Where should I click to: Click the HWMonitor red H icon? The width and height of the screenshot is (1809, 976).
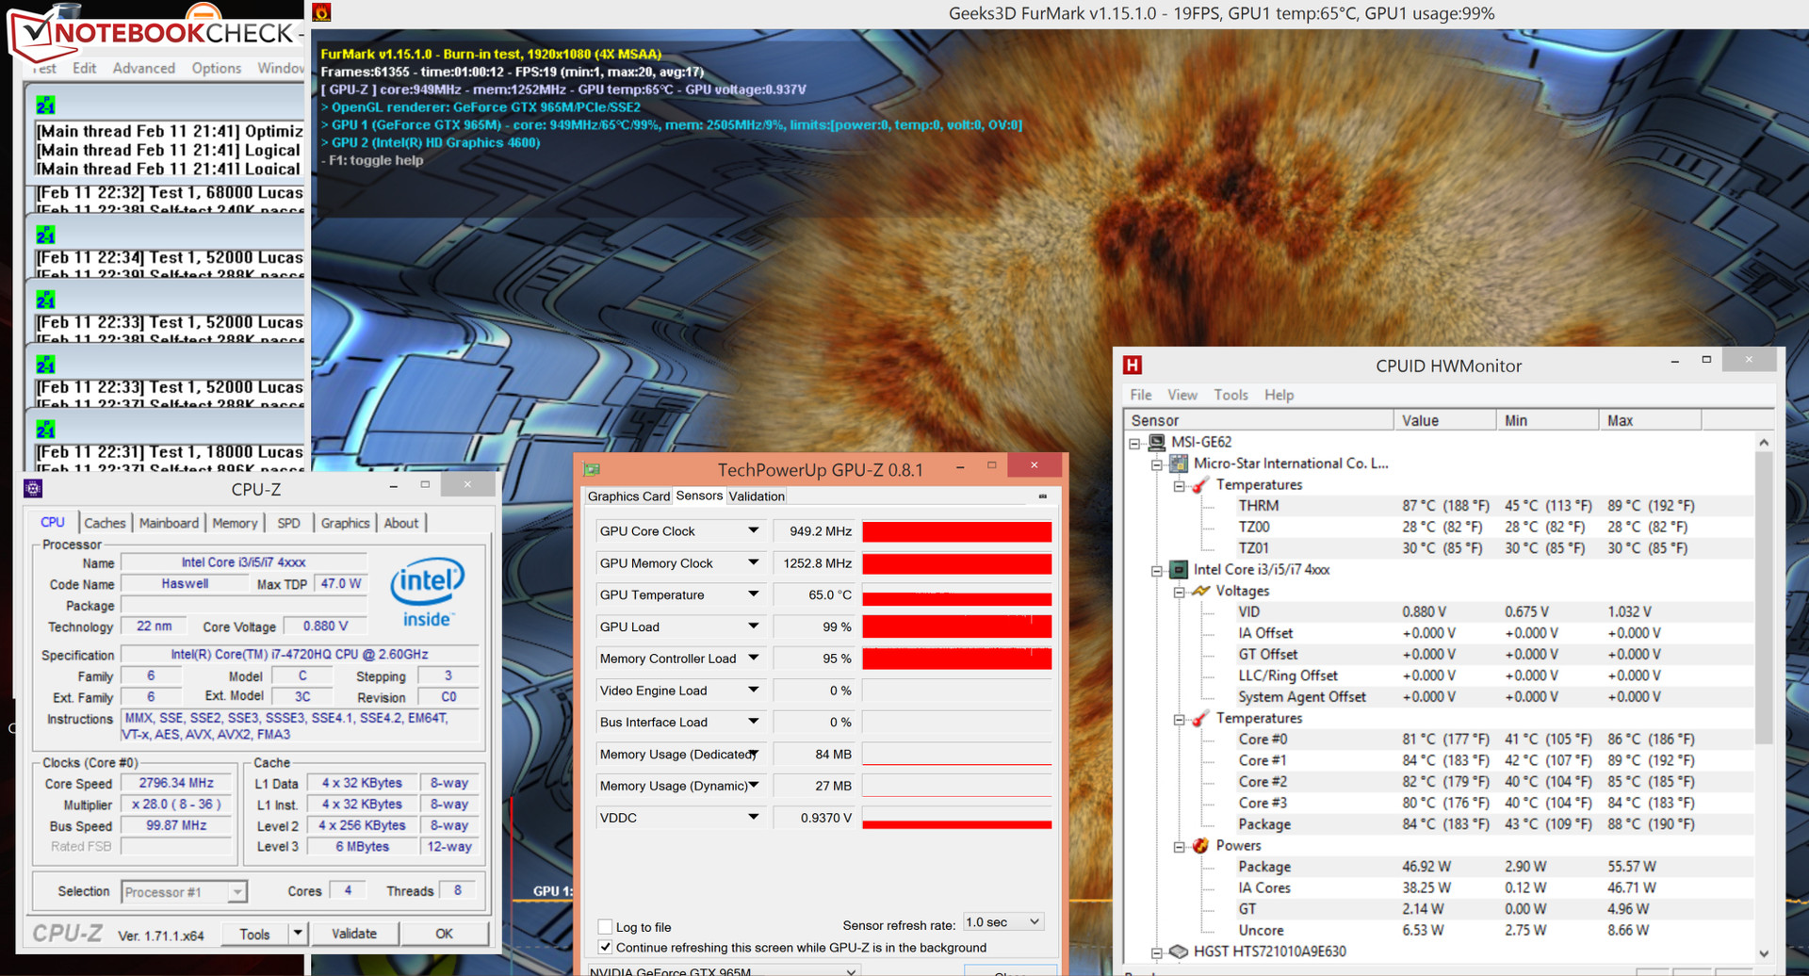click(x=1133, y=365)
